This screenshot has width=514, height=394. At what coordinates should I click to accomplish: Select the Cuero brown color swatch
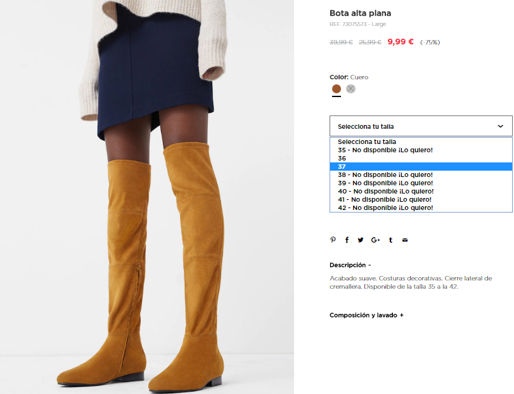[337, 89]
